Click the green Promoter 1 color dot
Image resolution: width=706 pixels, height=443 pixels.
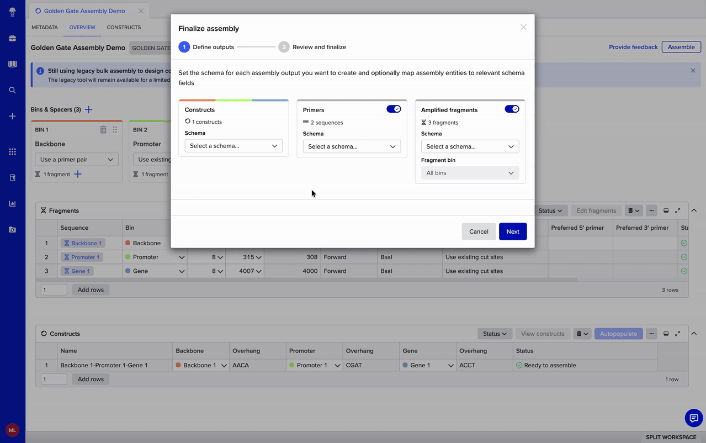[x=291, y=365]
